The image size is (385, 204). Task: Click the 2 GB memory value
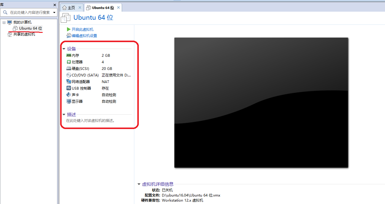[x=106, y=56]
